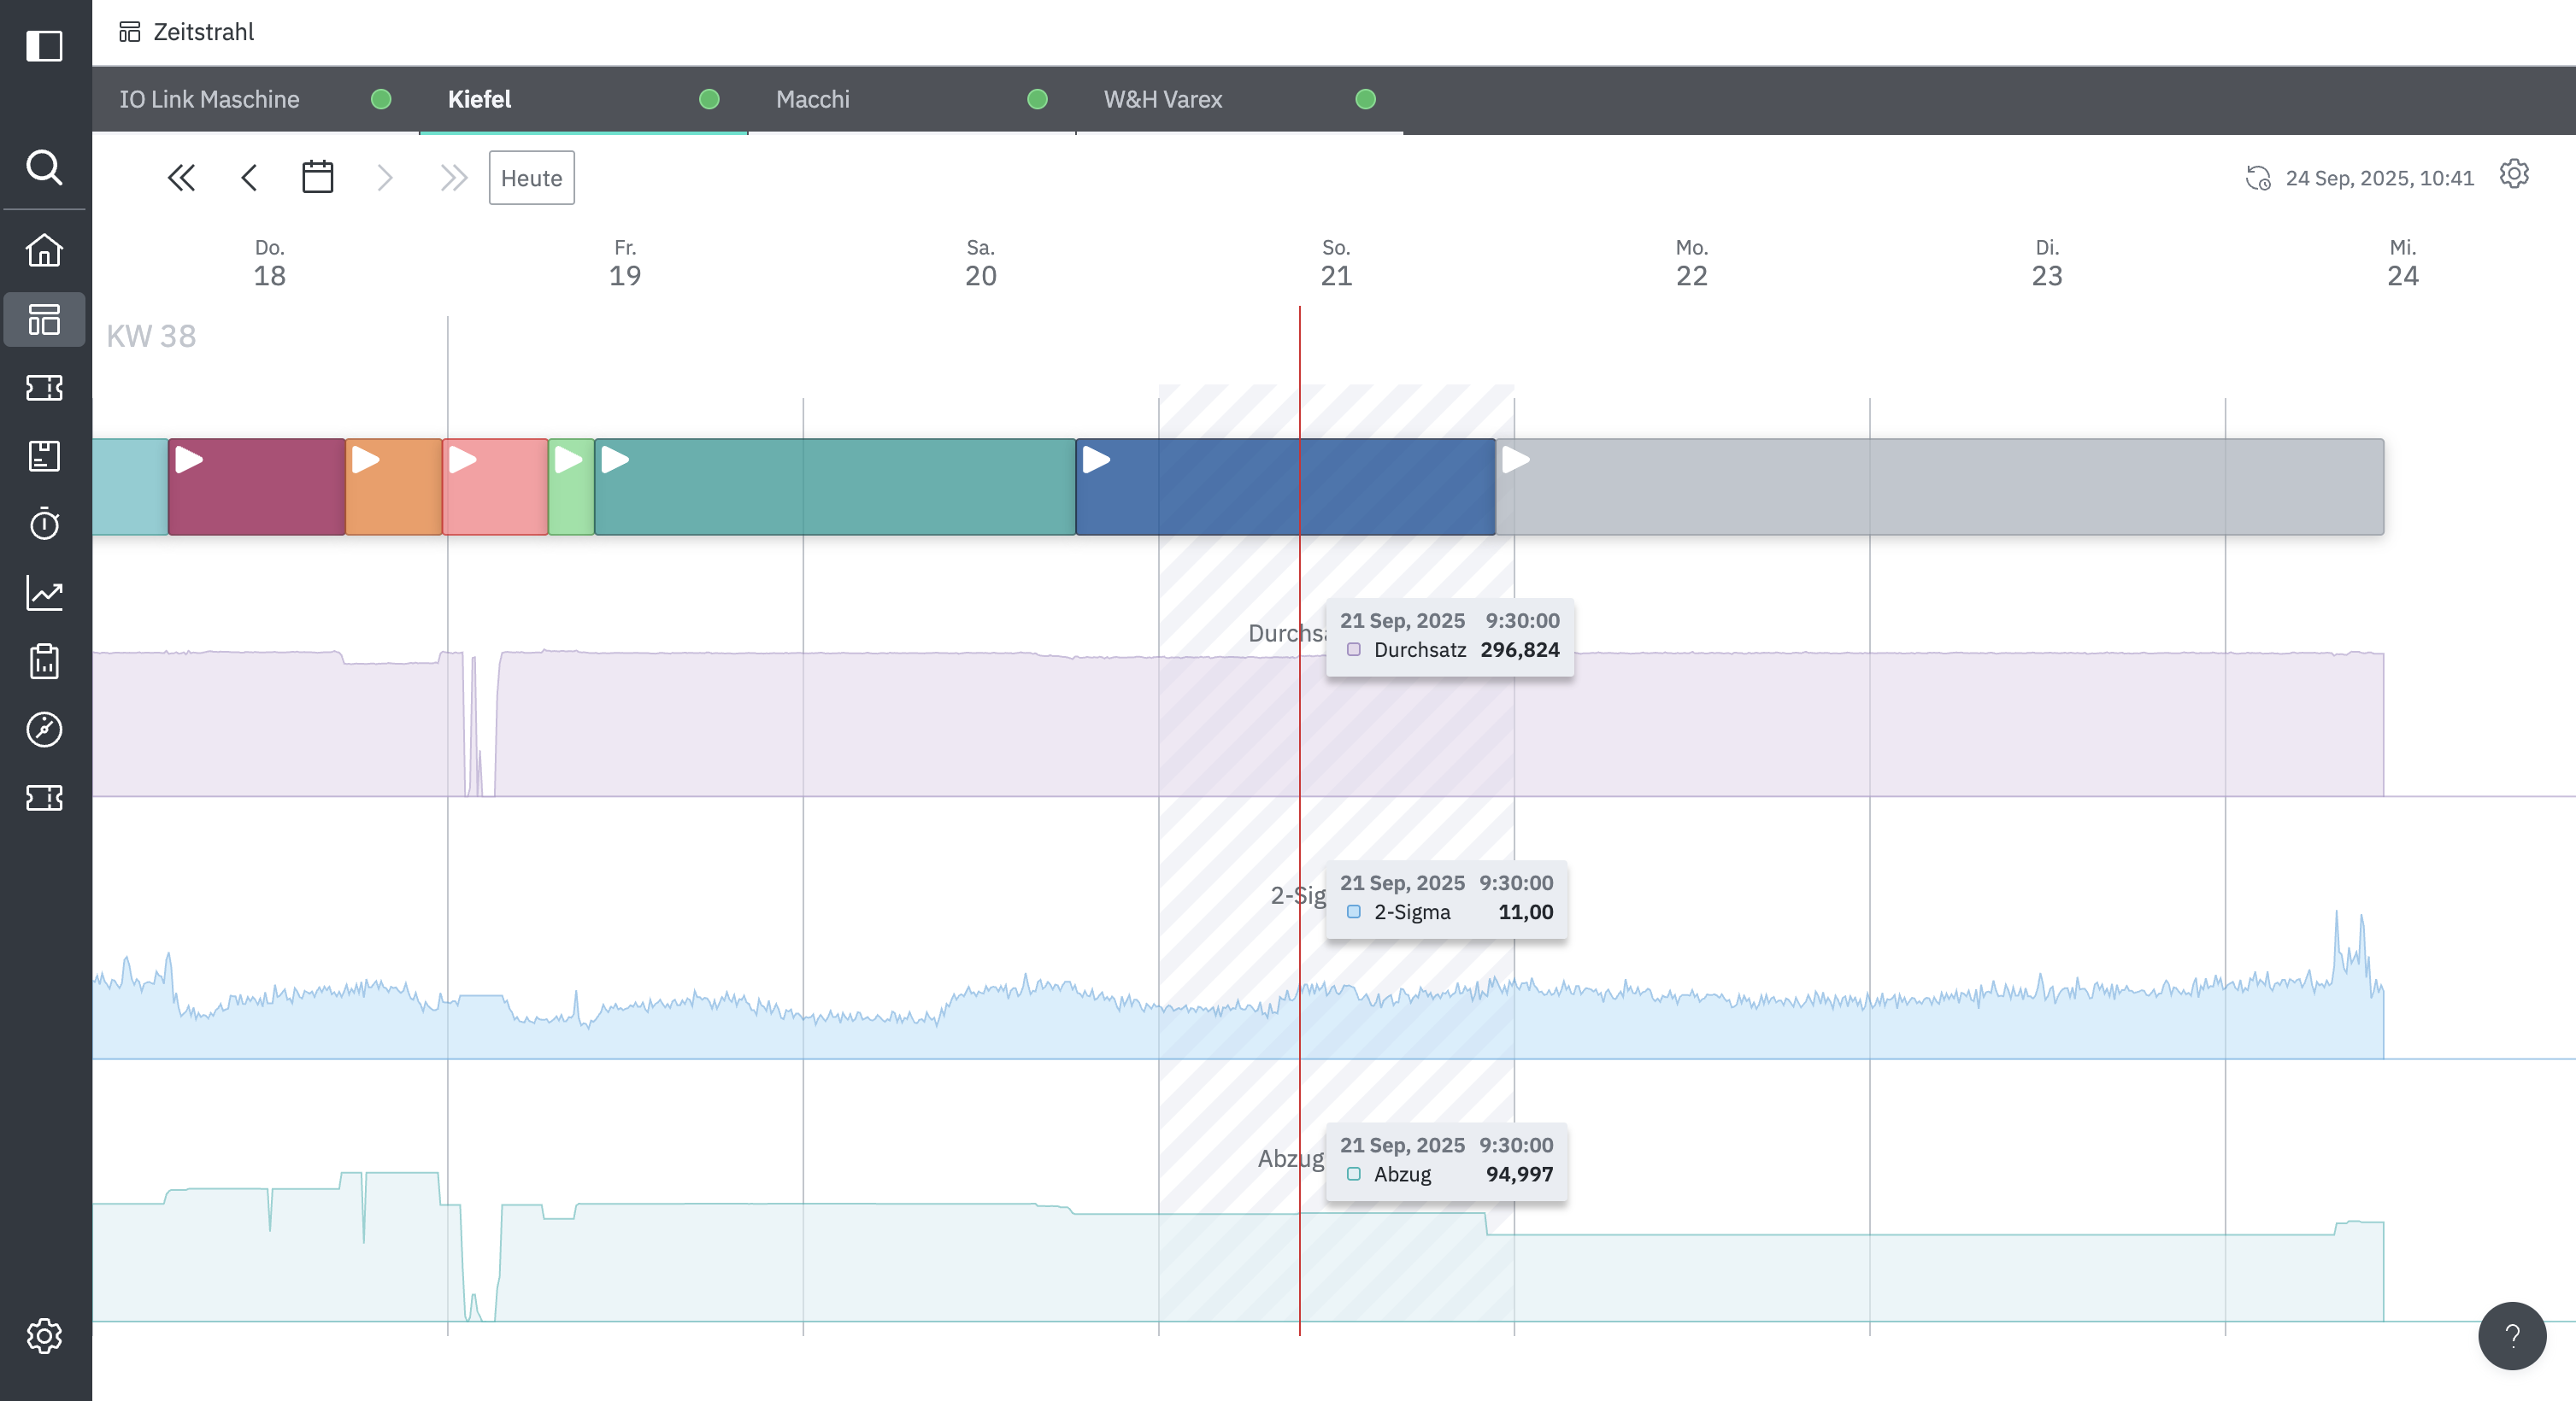Go to previous period chevron
This screenshot has width=2576, height=1401.
pyautogui.click(x=249, y=178)
